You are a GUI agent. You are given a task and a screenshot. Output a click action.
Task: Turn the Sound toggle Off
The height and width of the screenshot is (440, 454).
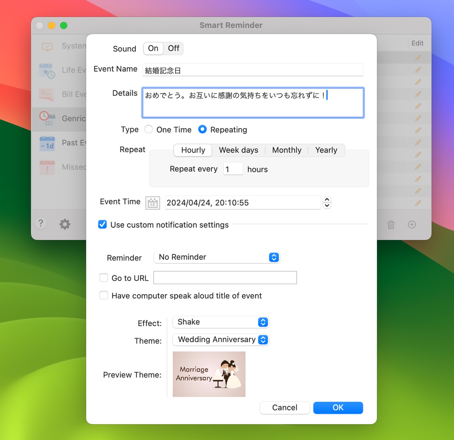click(173, 48)
